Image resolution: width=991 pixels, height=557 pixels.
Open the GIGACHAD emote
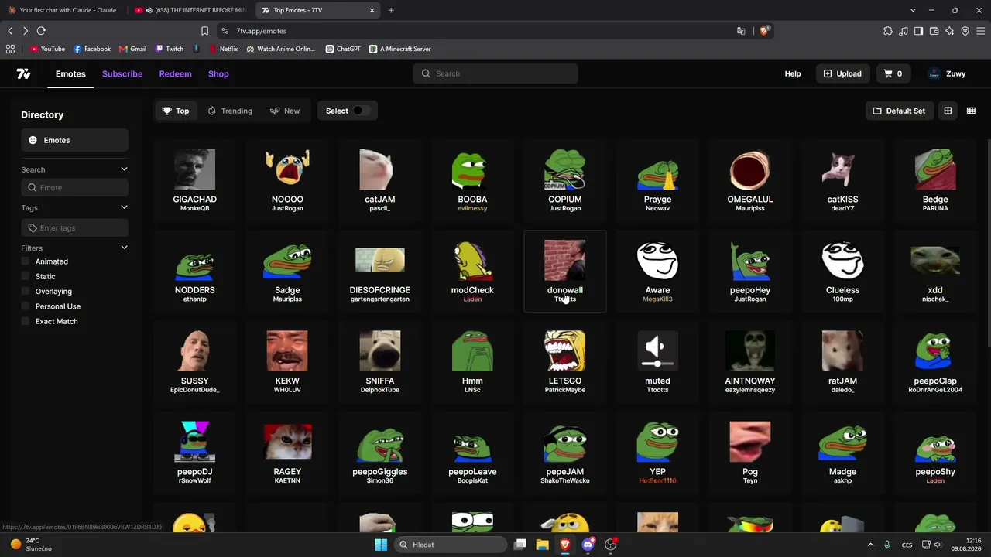point(194,180)
